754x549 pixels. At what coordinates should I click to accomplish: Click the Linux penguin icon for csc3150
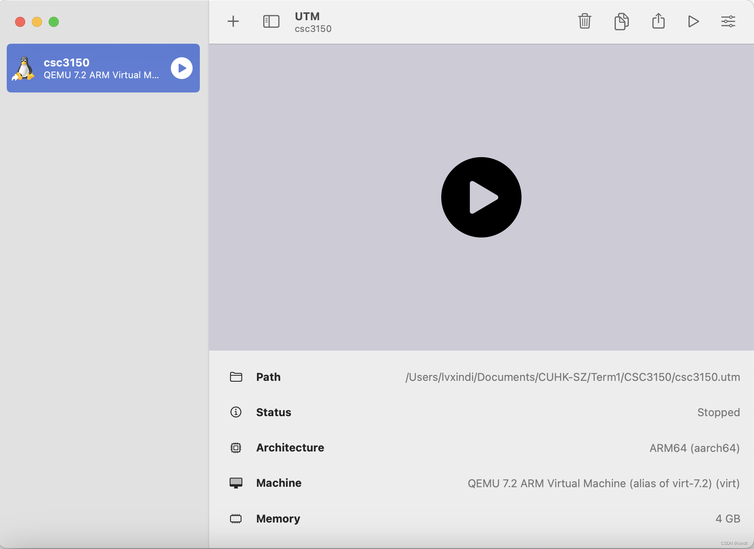coord(24,69)
